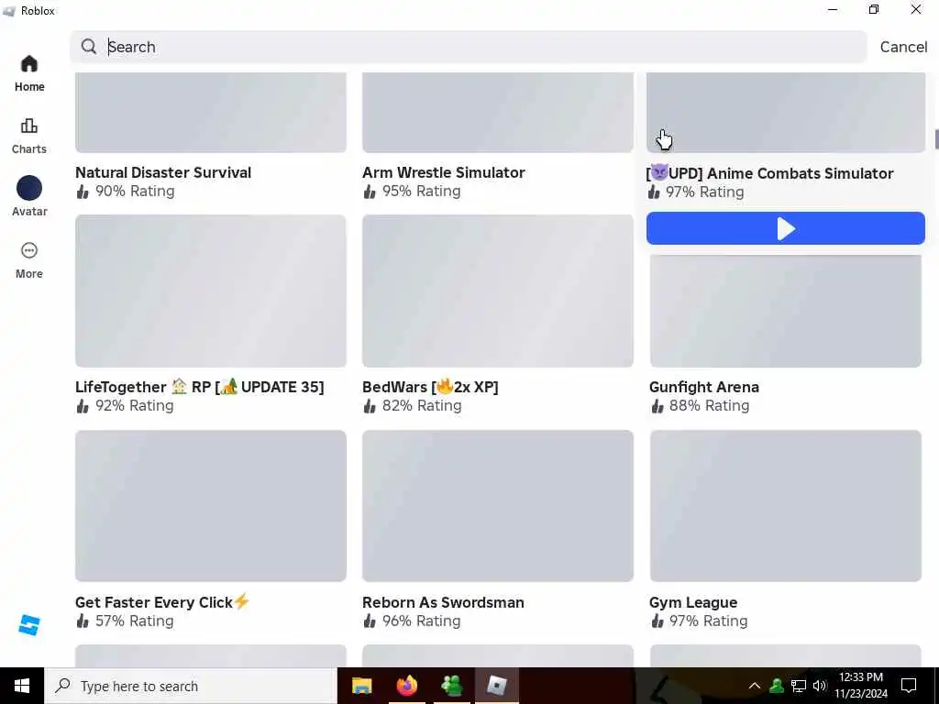Launch Firefox from the taskbar
Screen dimensions: 939x704
(406, 686)
